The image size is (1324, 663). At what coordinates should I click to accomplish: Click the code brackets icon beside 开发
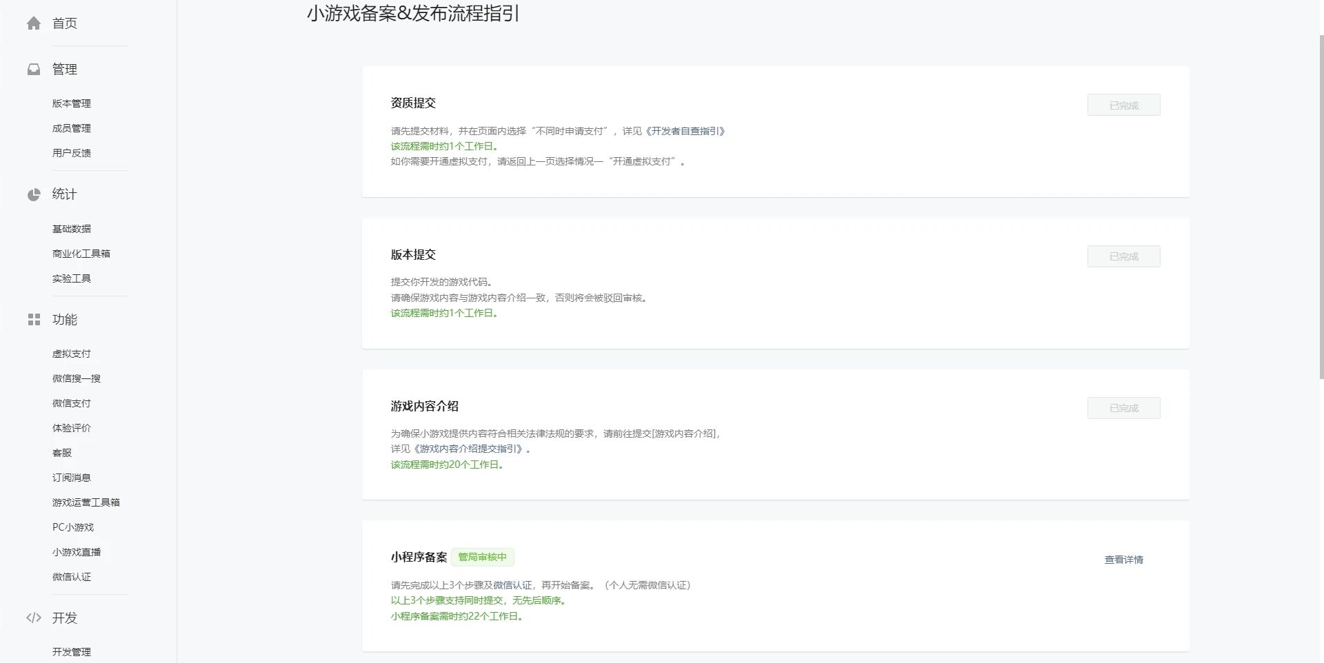tap(34, 618)
